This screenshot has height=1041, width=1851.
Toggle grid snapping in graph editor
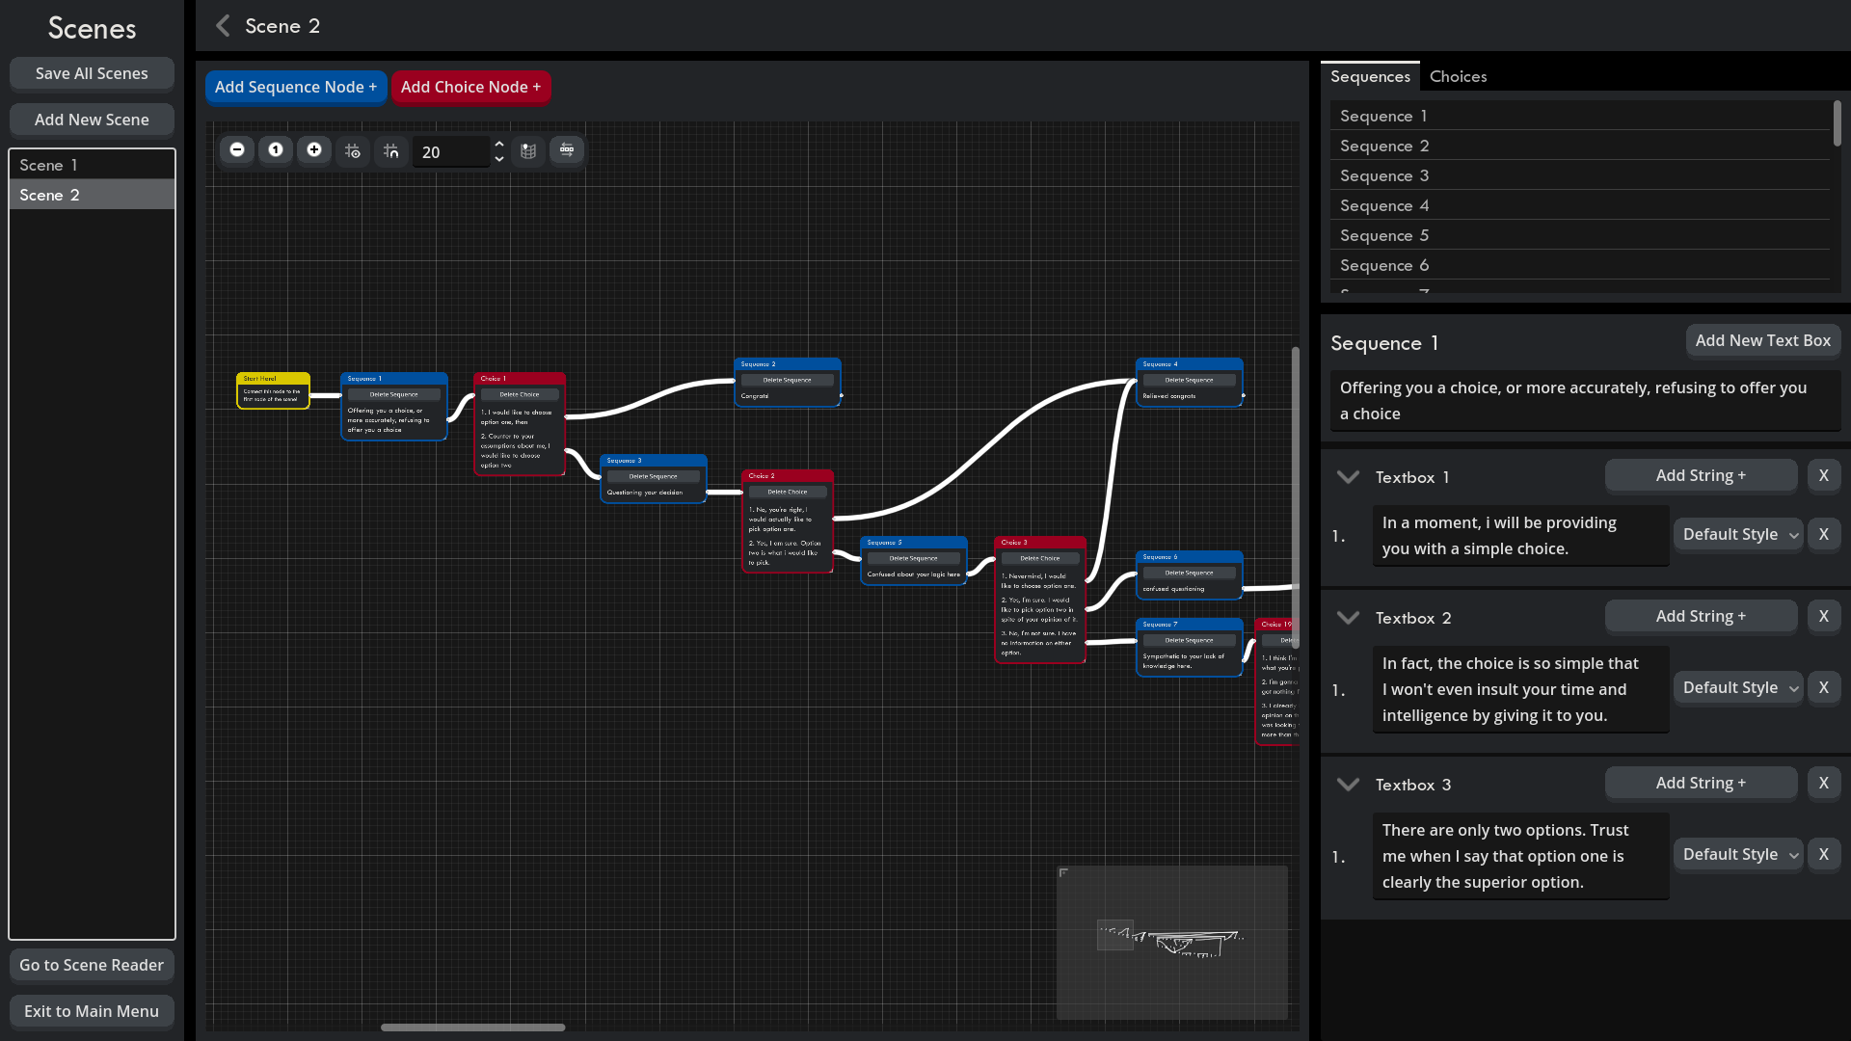[x=391, y=150]
